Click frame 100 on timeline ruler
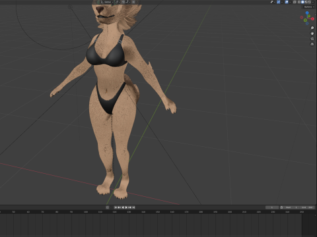Viewport: 317px width, 237px height. click(x=86, y=212)
